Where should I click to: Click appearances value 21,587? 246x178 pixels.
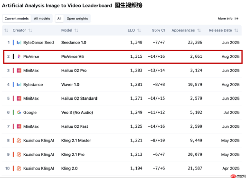pyautogui.click(x=195, y=169)
